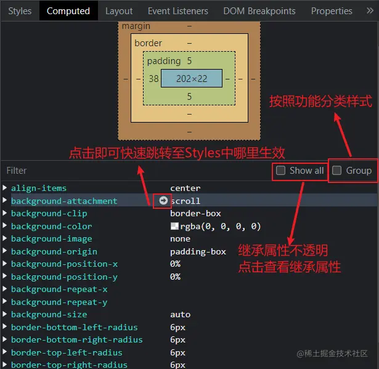The image size is (379, 369).
Task: Click the background-repeat-x property name
Action: coord(59,290)
